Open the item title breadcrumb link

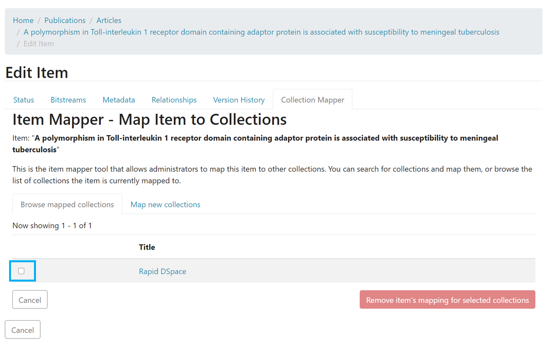tap(261, 32)
